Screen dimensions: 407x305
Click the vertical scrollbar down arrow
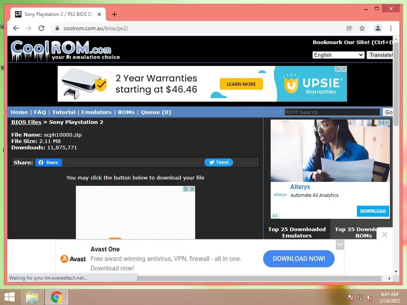(396, 272)
